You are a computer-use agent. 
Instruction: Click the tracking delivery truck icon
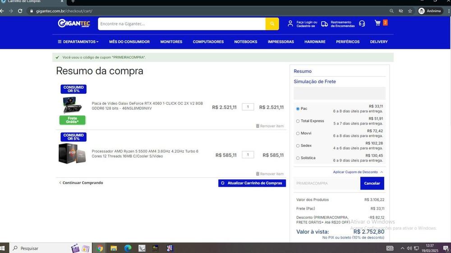pos(324,24)
